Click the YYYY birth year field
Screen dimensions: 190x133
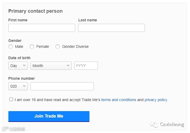click(x=86, y=66)
